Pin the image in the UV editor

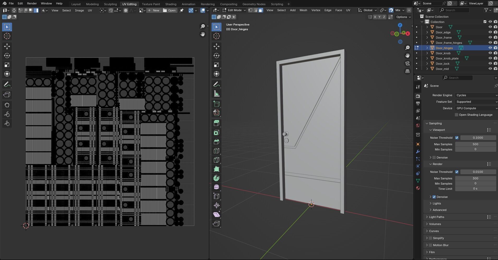click(182, 10)
